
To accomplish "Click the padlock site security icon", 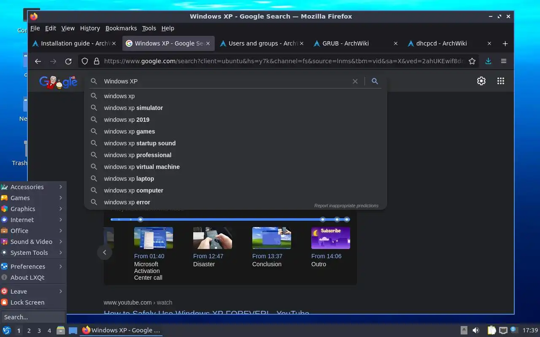I will click(97, 61).
